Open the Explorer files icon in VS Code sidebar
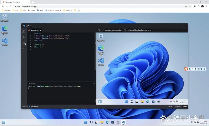The image size is (209, 126). point(24,31)
